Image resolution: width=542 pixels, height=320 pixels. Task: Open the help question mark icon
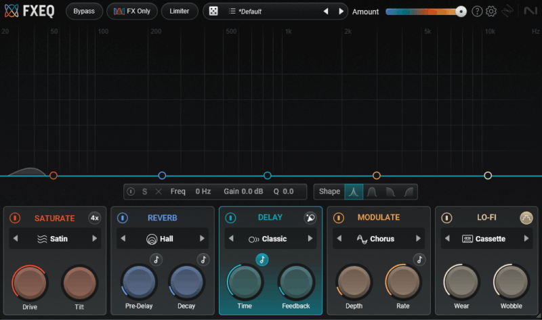click(477, 12)
